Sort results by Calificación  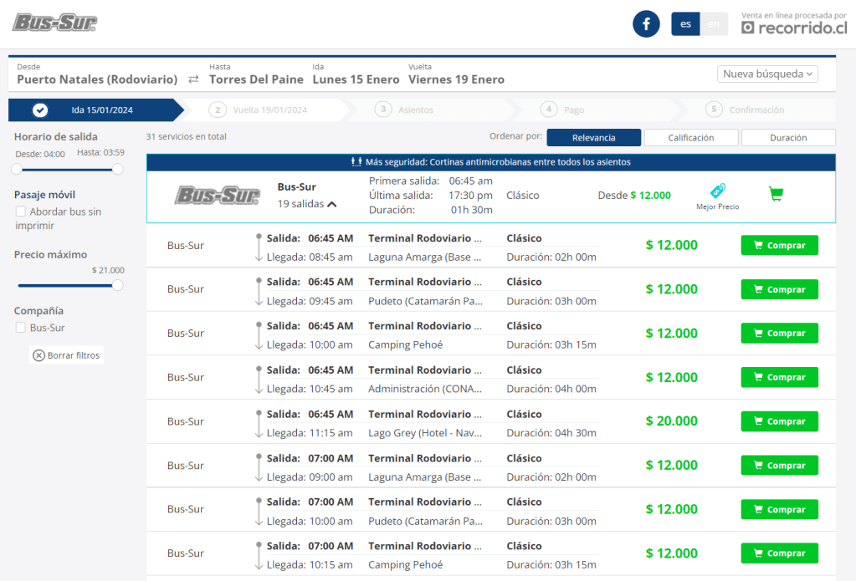pos(690,138)
